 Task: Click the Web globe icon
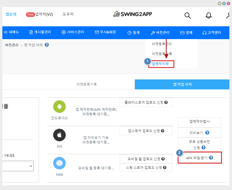pos(59,163)
